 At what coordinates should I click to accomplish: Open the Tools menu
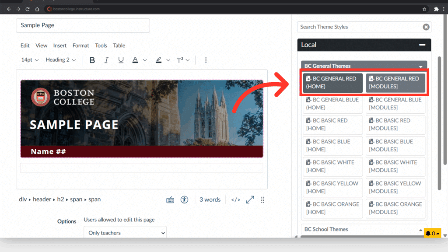click(101, 45)
